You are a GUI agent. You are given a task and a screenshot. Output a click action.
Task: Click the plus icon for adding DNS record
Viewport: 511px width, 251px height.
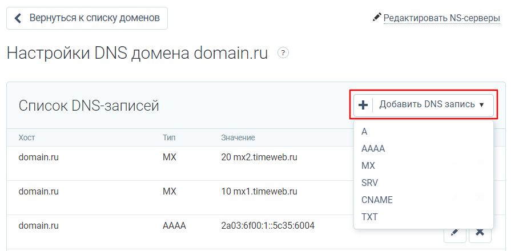point(363,105)
